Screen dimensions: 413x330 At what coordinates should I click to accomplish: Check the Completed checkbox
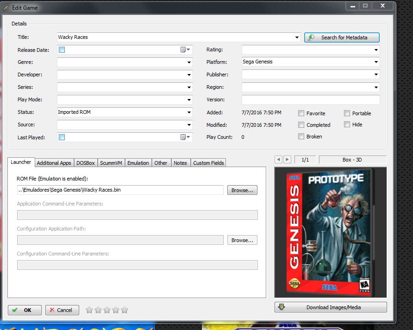[x=301, y=125]
